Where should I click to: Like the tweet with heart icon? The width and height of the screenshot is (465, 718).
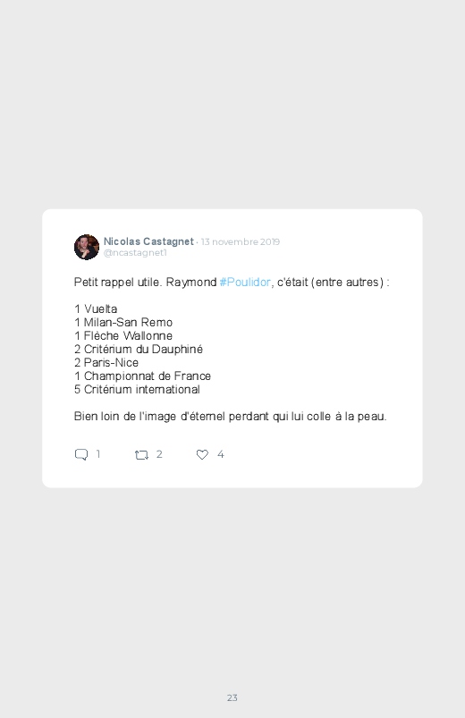click(x=202, y=454)
